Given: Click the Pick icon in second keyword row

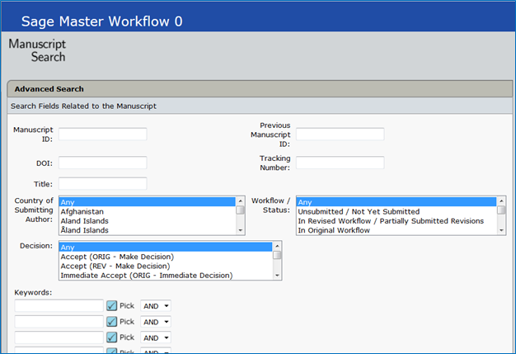Looking at the screenshot, I should coord(112,322).
